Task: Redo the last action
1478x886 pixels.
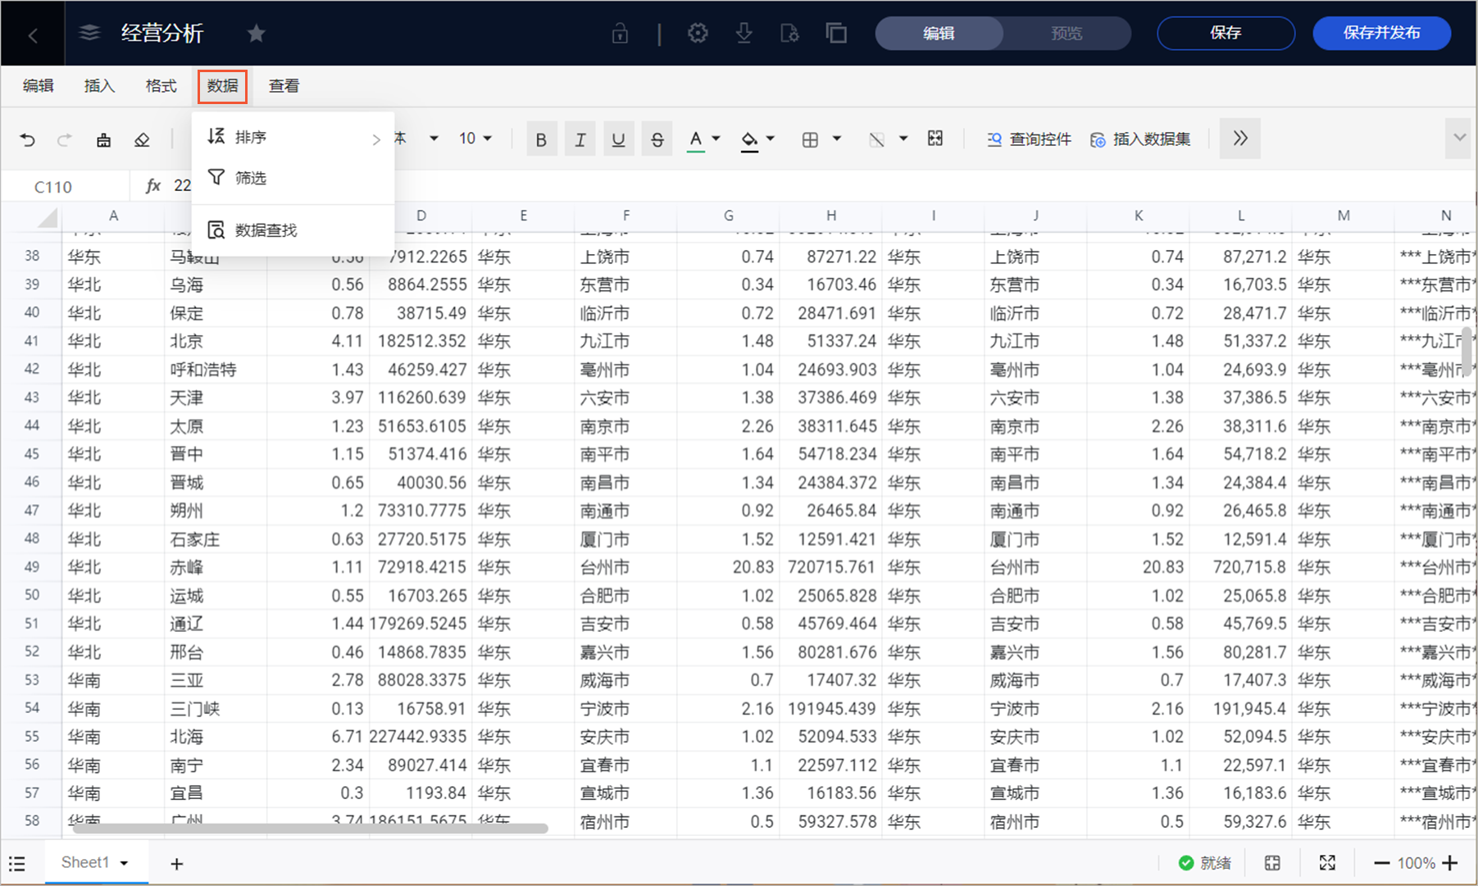Action: 64,139
